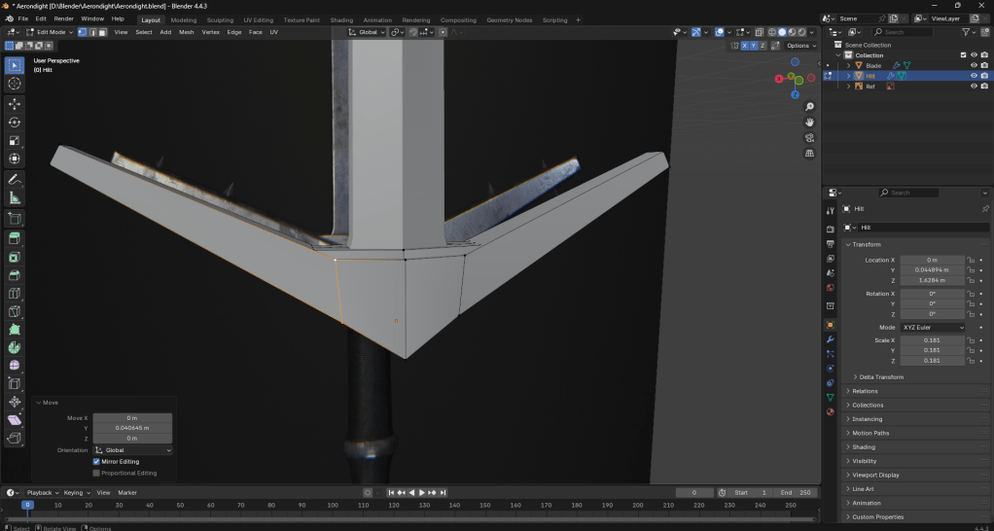
Task: Open the Mesh menu
Action: click(186, 32)
